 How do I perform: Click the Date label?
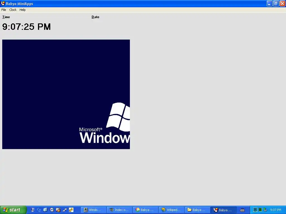[x=96, y=17]
